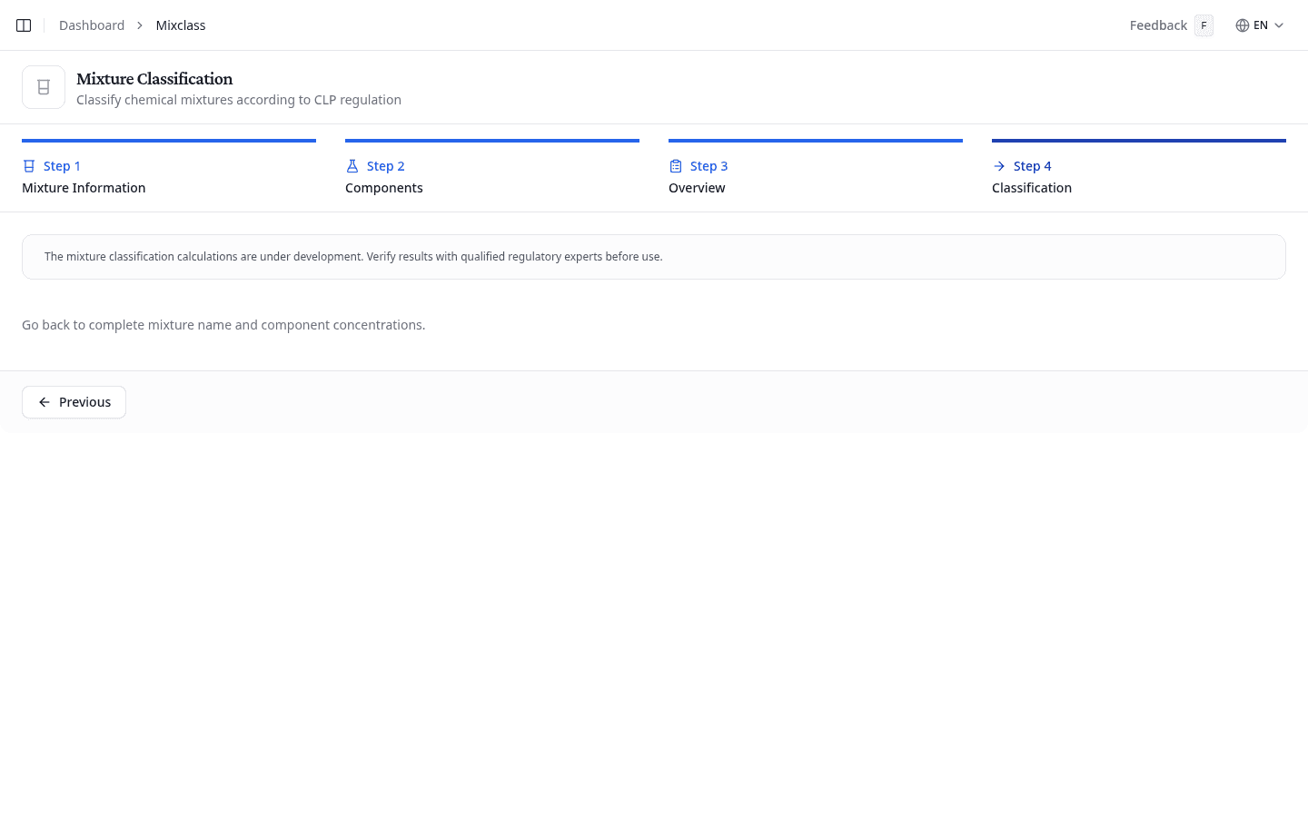Screen dimensions: 1308x817
Task: Click the left arrow in Previous button
Action: (x=45, y=402)
